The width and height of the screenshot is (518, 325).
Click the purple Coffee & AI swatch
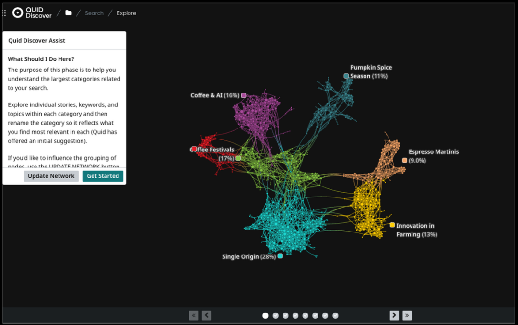click(244, 95)
